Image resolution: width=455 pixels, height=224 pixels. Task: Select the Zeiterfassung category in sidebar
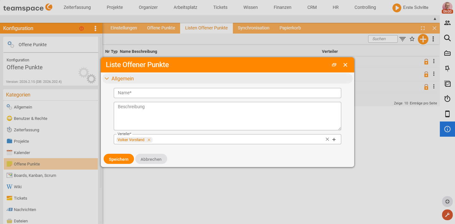point(51,130)
